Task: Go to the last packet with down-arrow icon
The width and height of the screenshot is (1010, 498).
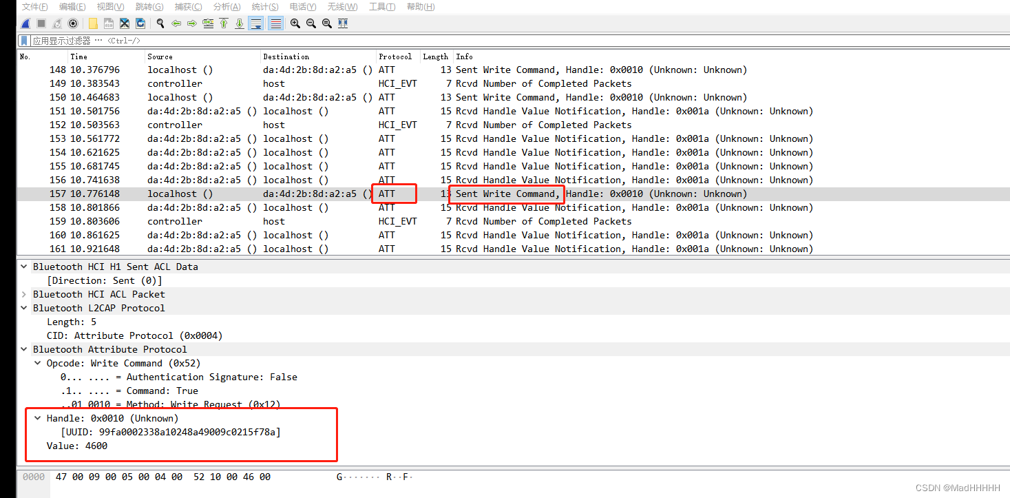Action: pos(238,23)
